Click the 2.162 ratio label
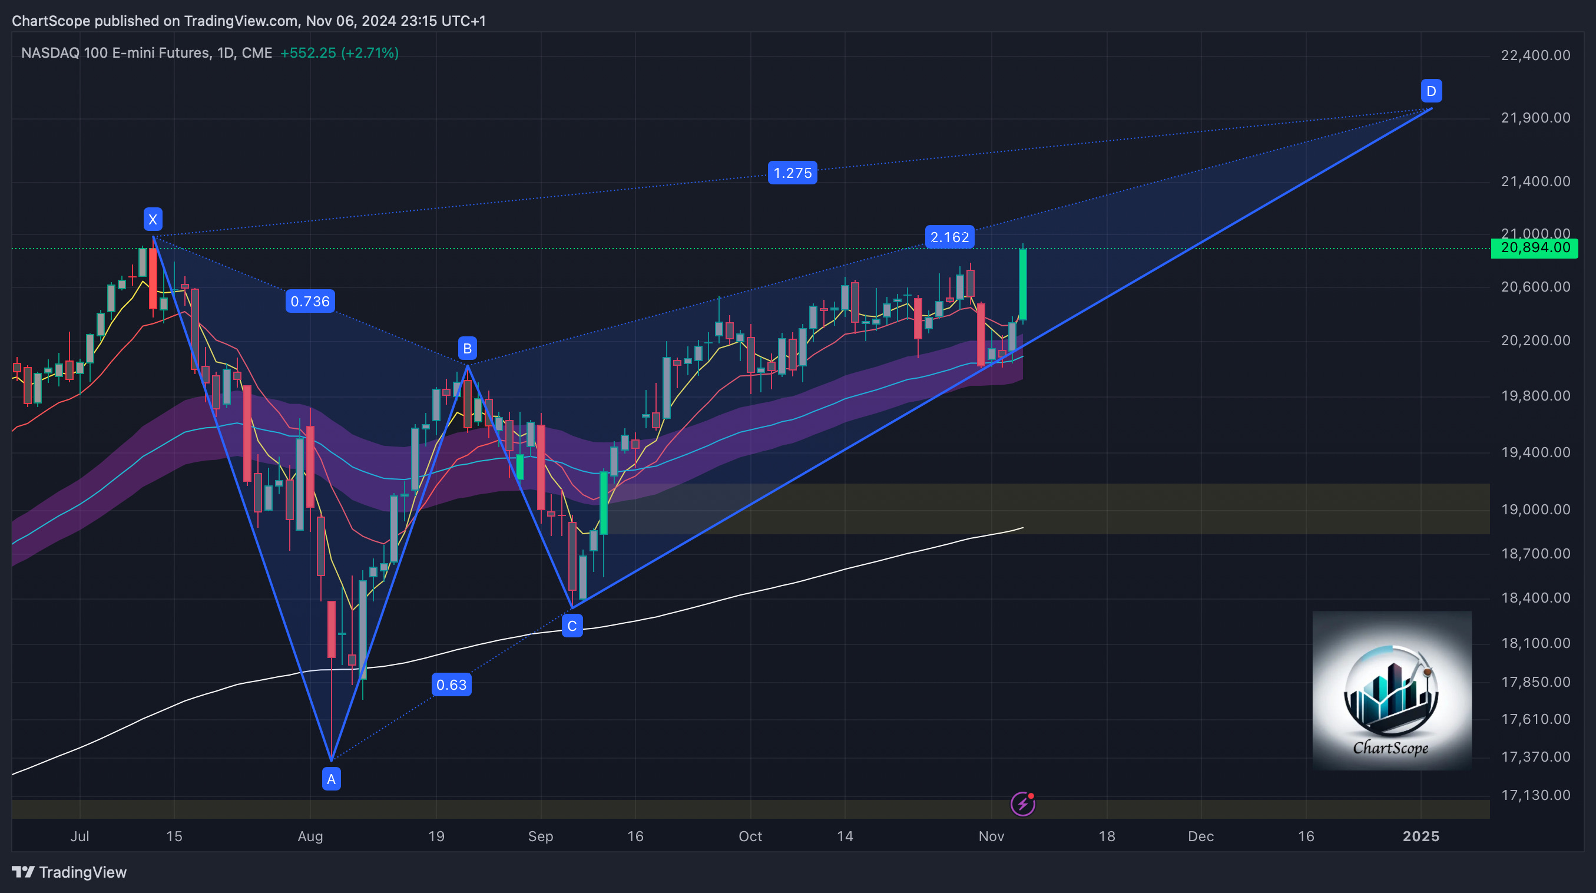The height and width of the screenshot is (893, 1596). (949, 237)
